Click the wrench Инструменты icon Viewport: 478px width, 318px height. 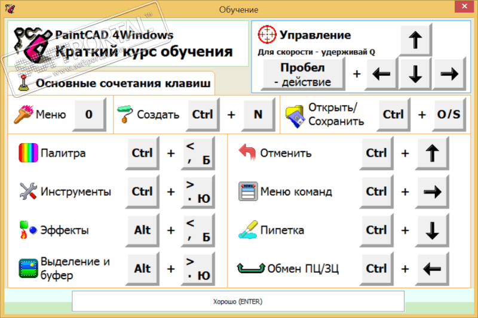coord(28,191)
